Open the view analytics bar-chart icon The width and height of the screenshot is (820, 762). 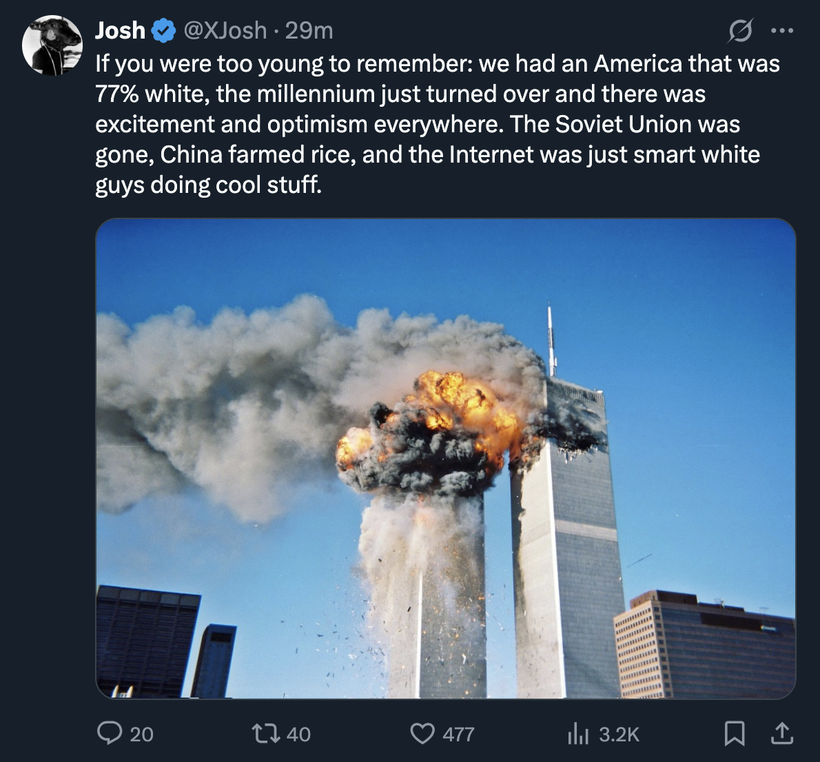click(578, 733)
